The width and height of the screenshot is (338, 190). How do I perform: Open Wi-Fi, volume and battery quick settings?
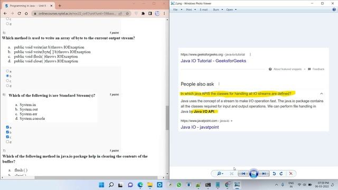pyautogui.click(x=304, y=185)
